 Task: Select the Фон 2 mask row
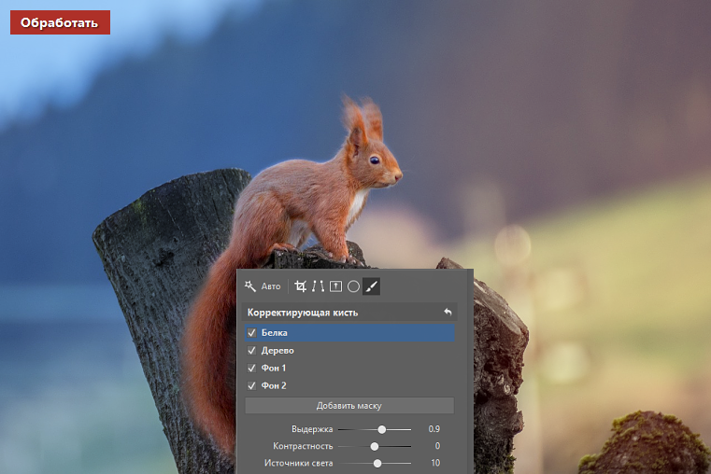(349, 385)
